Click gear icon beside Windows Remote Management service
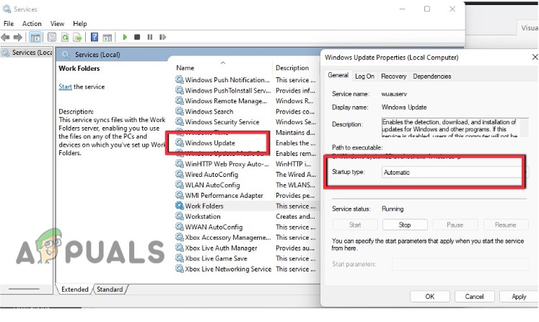Image resolution: width=539 pixels, height=322 pixels. click(x=180, y=100)
